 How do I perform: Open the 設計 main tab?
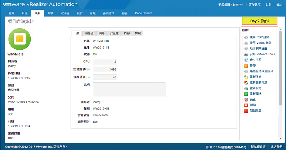pos(80,13)
